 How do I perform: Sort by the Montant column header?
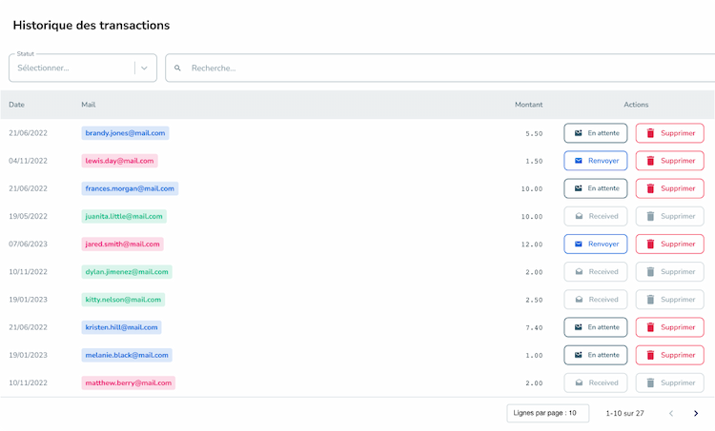pyautogui.click(x=528, y=105)
